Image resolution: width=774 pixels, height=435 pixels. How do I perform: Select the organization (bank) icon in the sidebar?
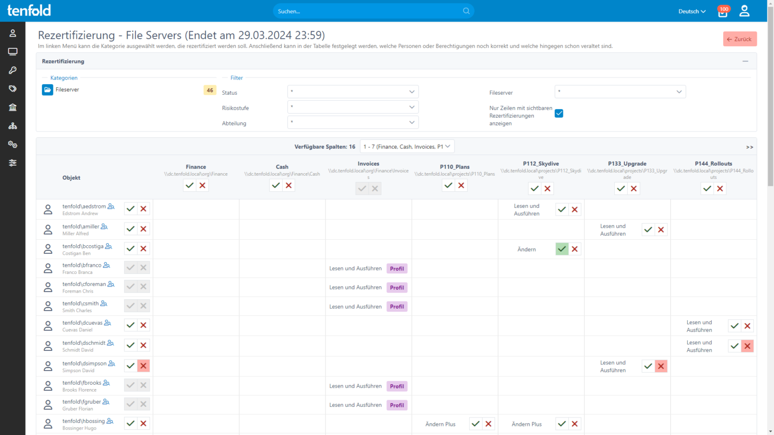[13, 107]
